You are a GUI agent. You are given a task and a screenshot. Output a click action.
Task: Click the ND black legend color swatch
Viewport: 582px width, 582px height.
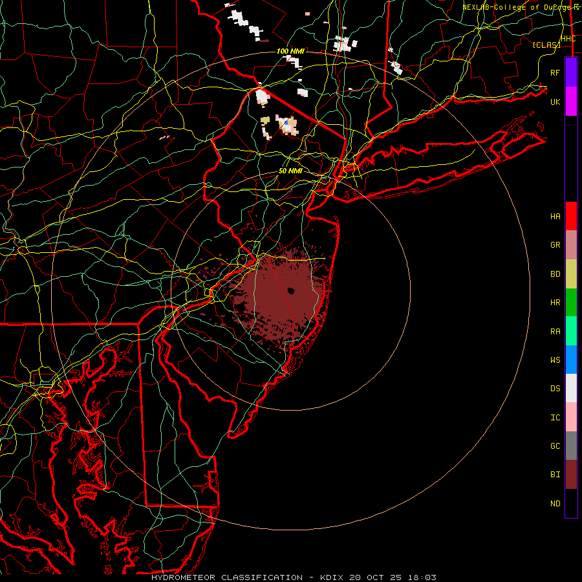(571, 503)
